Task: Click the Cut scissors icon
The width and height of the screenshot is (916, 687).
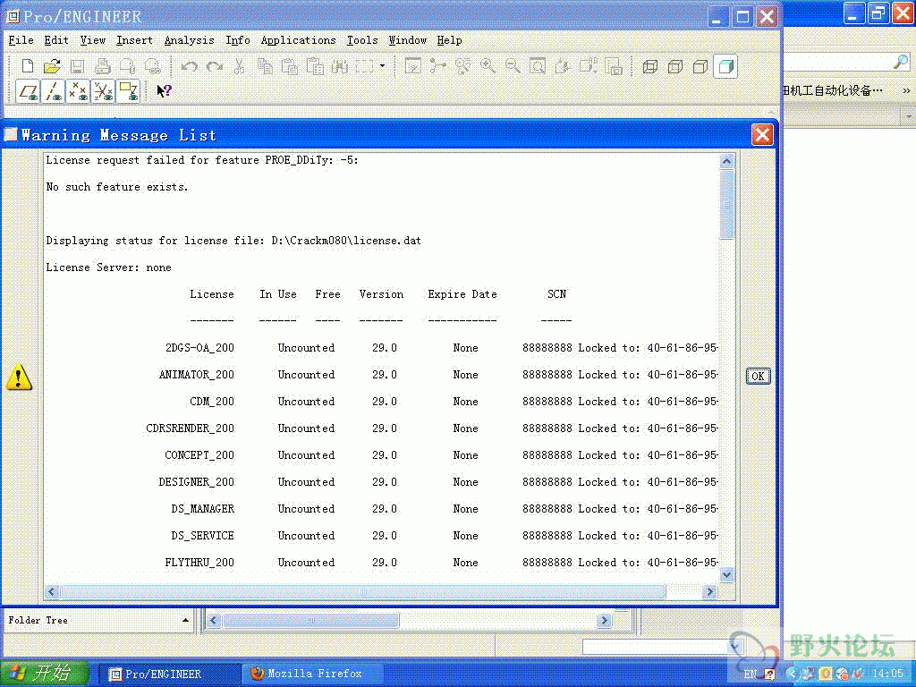Action: pos(239,66)
